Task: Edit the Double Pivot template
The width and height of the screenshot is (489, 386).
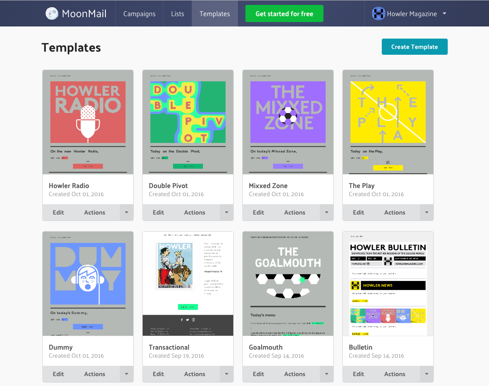Action: [x=158, y=212]
